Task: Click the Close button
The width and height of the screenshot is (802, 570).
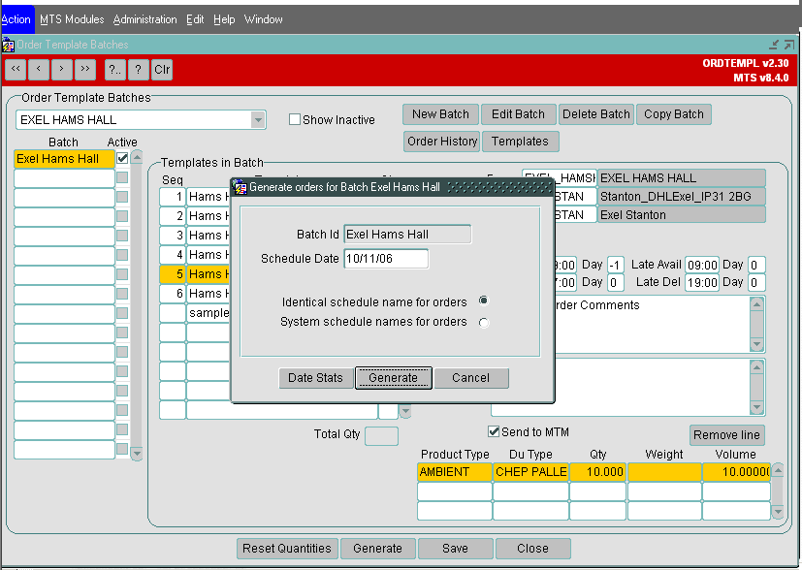Action: coord(533,549)
